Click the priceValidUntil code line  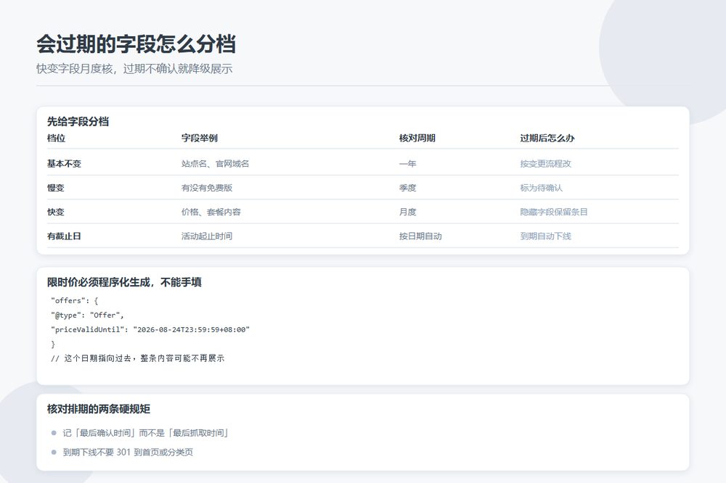click(150, 330)
